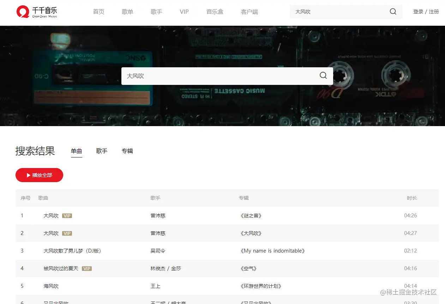Image resolution: width=445 pixels, height=304 pixels.
Task: Click duration 04:26
Action: 410,216
